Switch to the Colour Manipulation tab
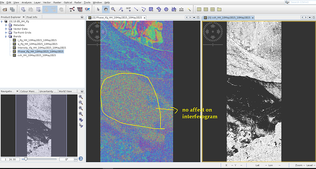 28,91
